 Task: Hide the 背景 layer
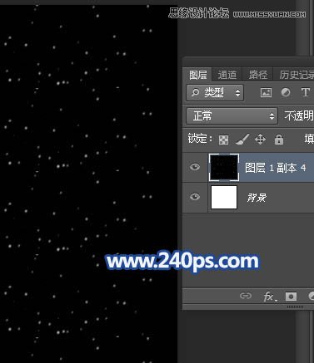(x=195, y=197)
